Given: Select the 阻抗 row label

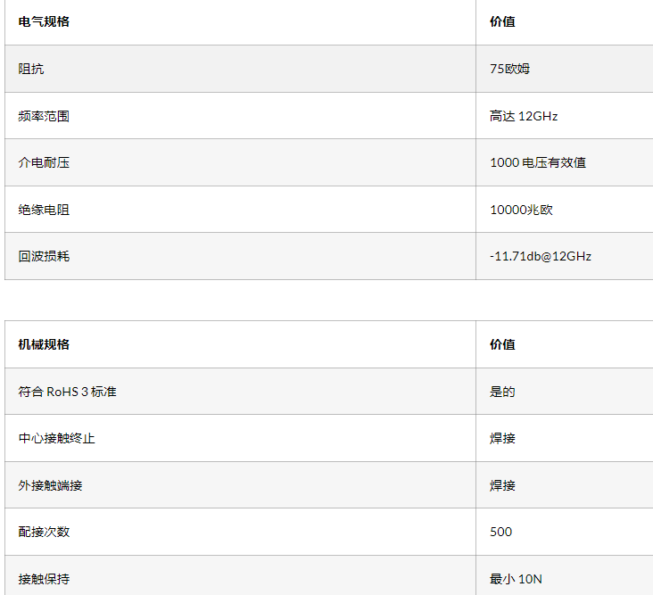Looking at the screenshot, I should click(31, 69).
